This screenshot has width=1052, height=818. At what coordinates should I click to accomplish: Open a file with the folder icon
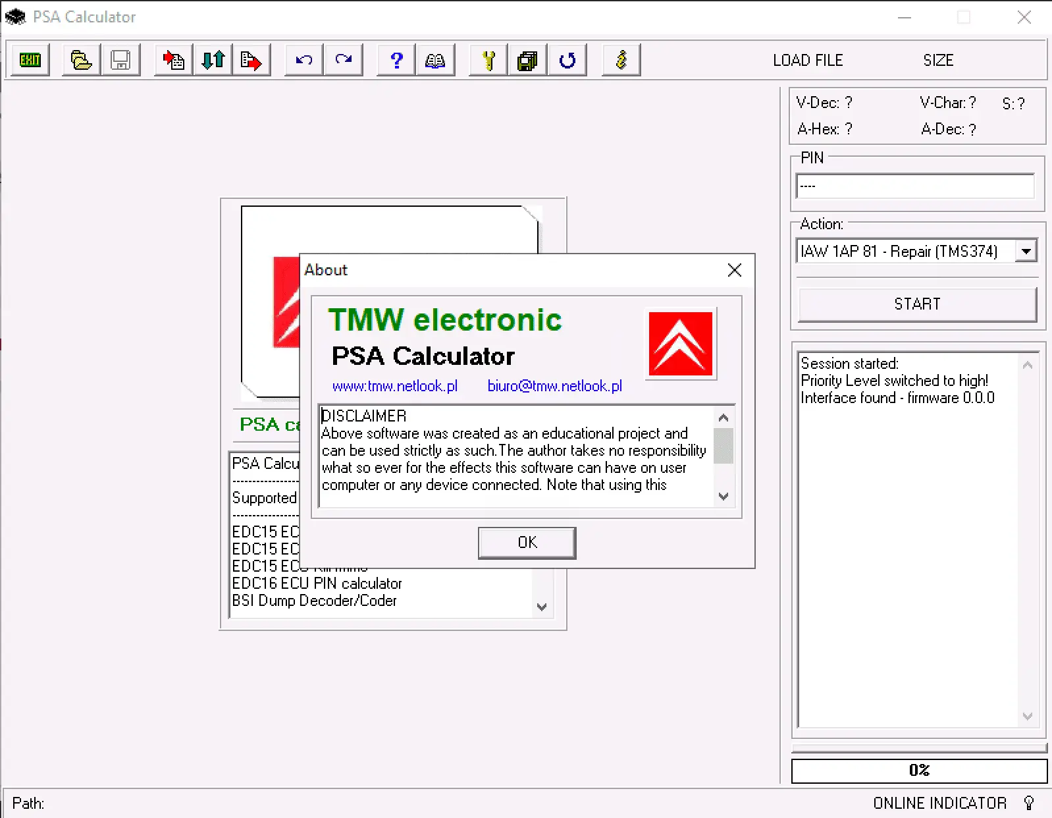[x=81, y=61]
